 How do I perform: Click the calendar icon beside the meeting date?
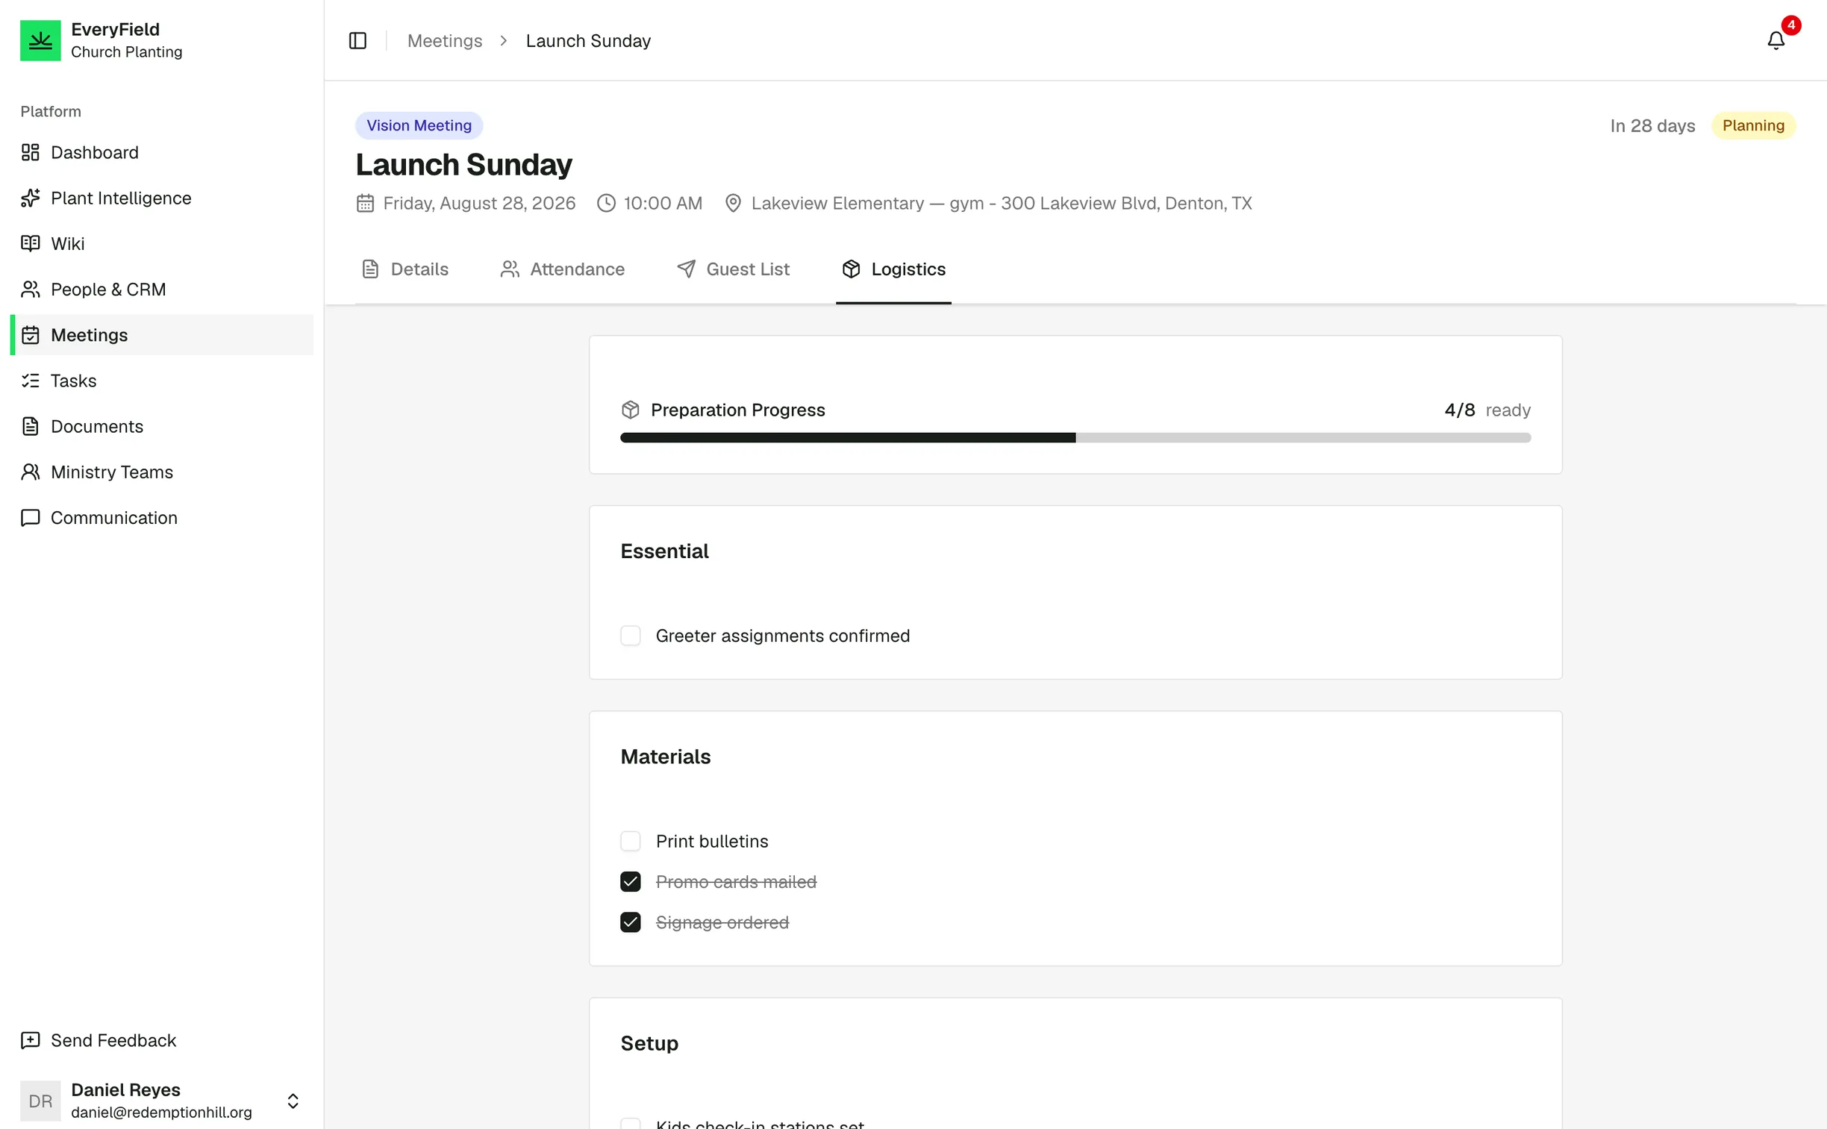pos(365,203)
